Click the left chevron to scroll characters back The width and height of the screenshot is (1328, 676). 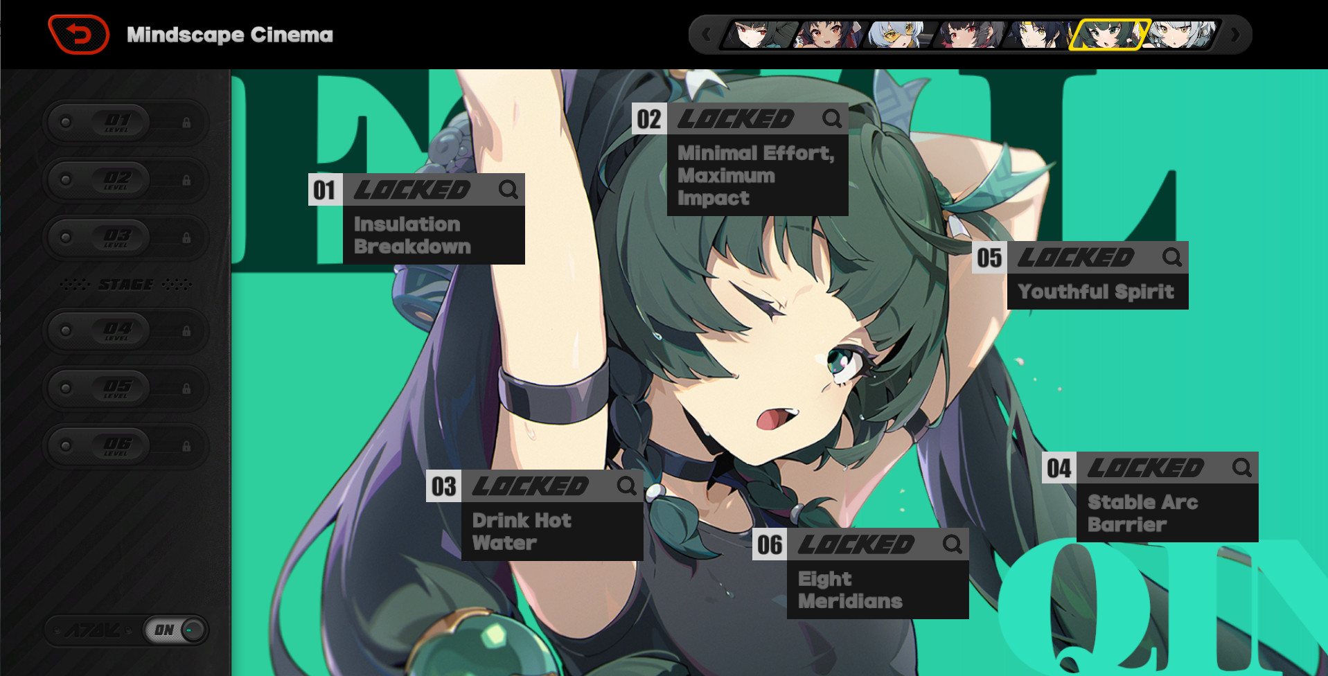(708, 33)
